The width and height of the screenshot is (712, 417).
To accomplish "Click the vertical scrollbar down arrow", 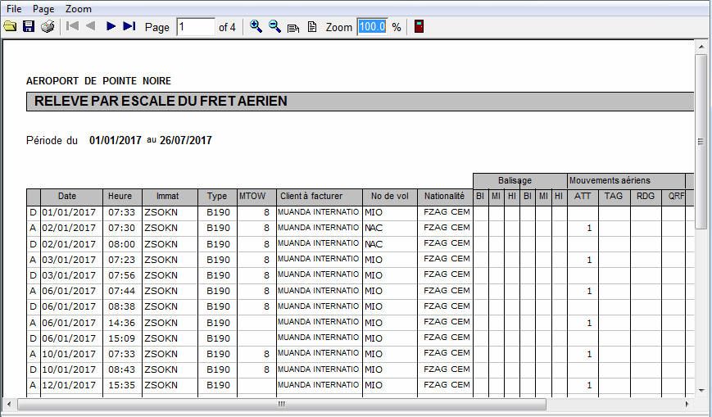I will click(x=701, y=390).
